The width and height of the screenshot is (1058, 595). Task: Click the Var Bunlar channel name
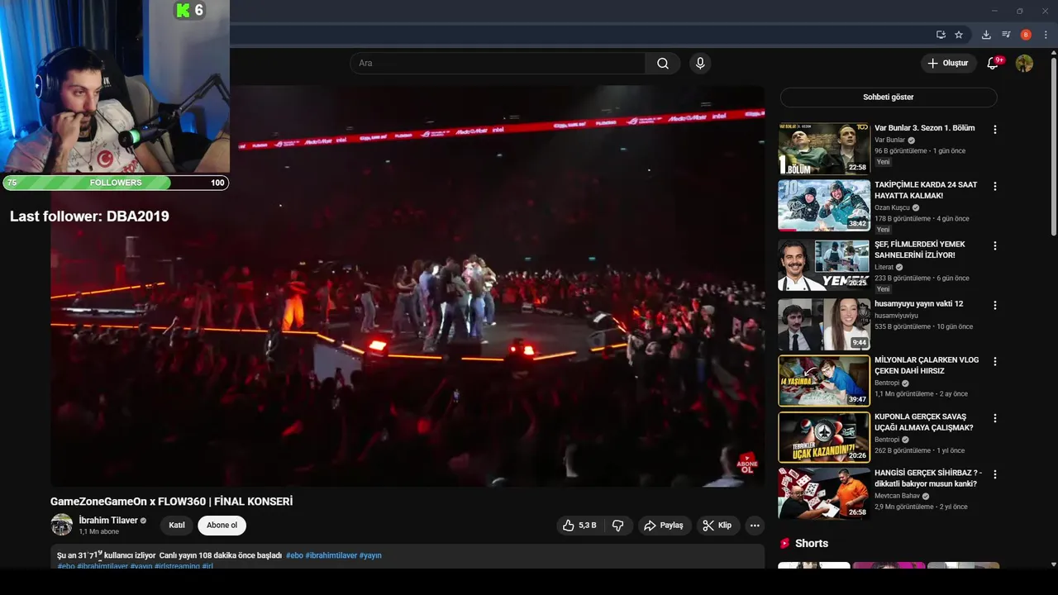[x=889, y=140]
